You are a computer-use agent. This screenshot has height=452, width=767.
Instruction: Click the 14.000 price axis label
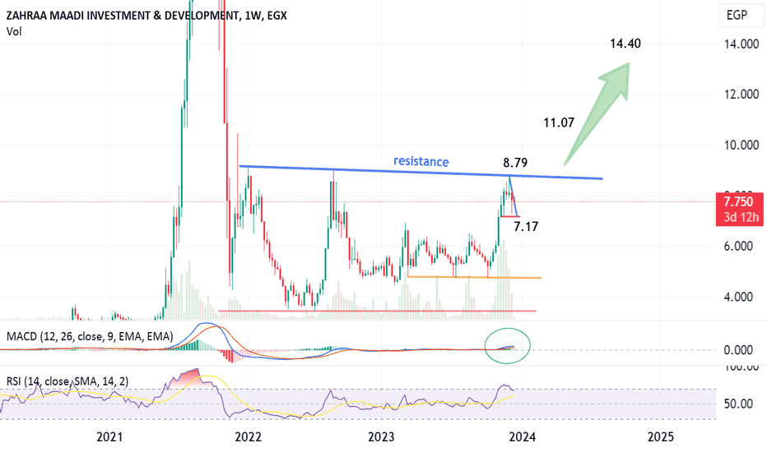(x=741, y=44)
